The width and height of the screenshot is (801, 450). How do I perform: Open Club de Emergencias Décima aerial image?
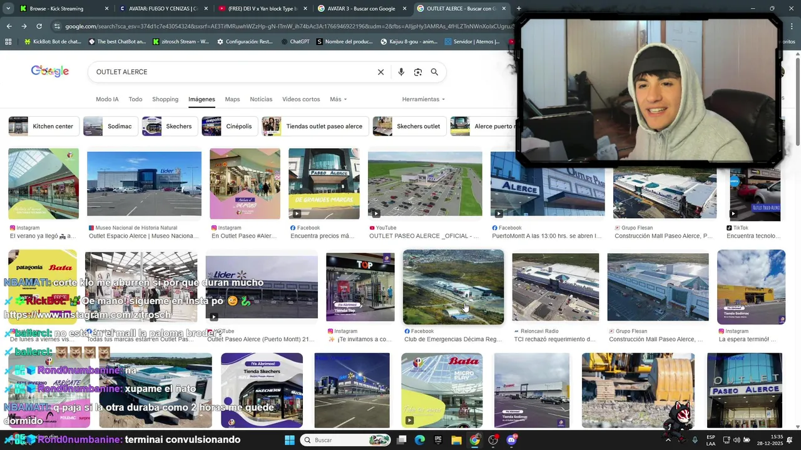tap(453, 287)
